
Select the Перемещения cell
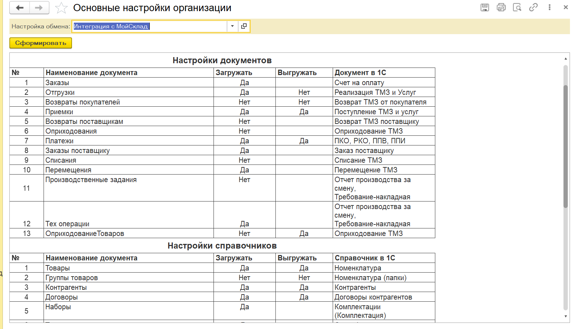[129, 170]
